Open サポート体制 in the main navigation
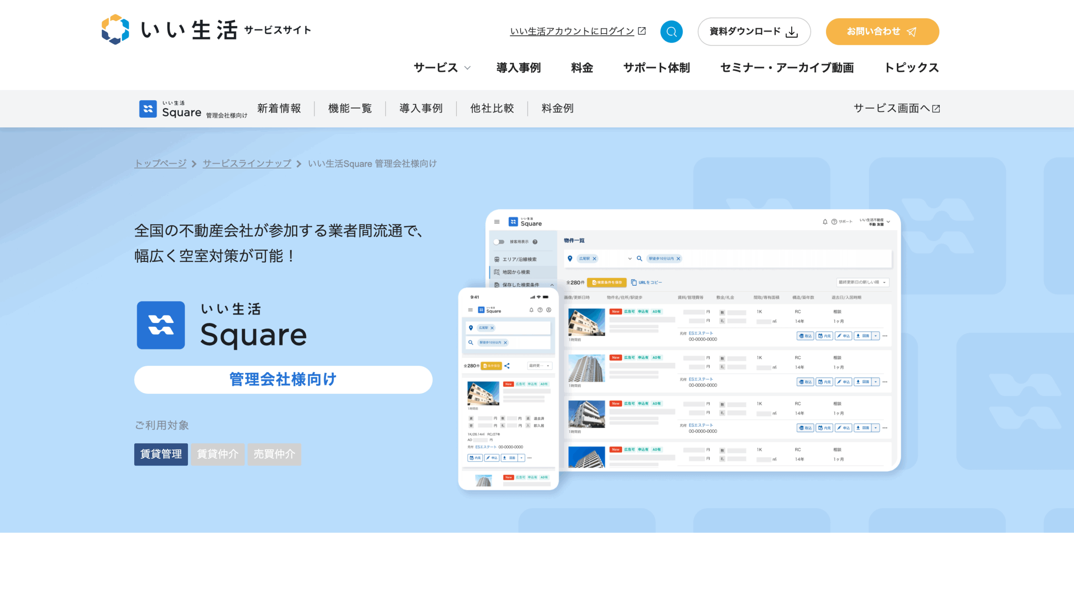 pyautogui.click(x=657, y=67)
